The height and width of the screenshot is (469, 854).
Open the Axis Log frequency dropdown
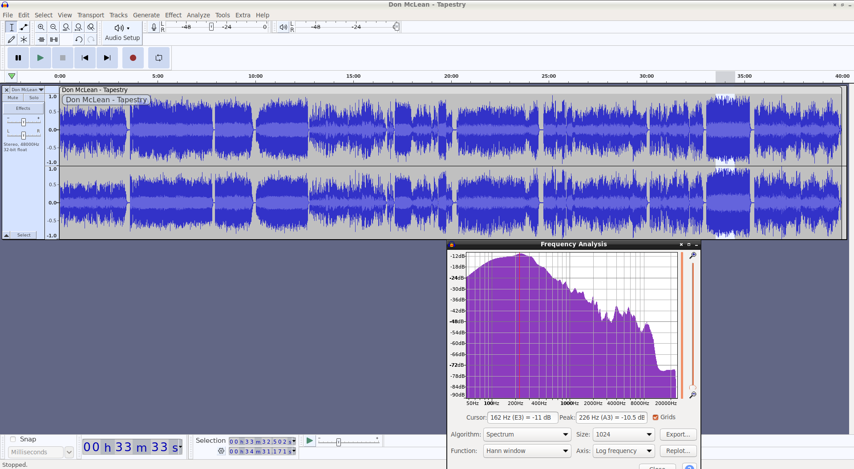coord(624,451)
